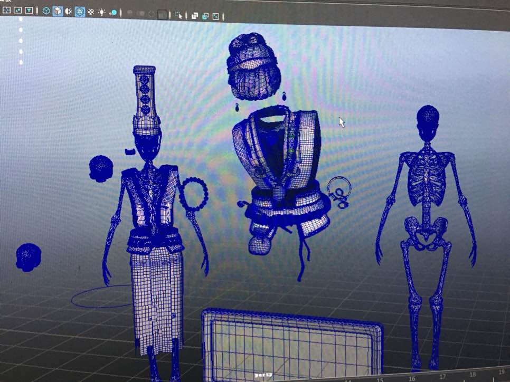Switch viewport to wireframe shading
This screenshot has width=510, height=382.
tap(46, 11)
